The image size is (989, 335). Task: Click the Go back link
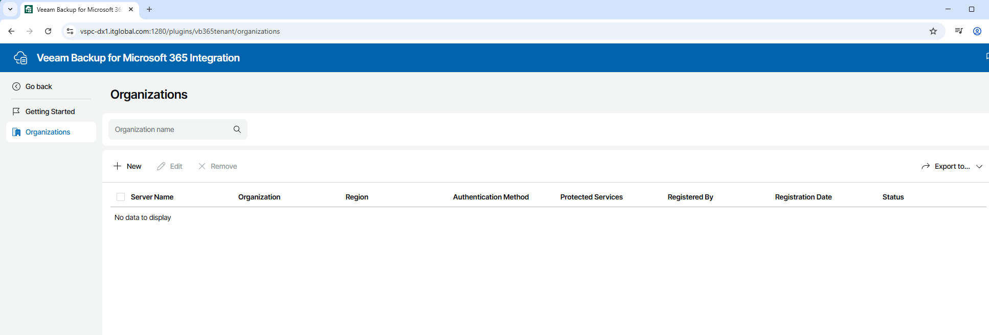click(39, 86)
